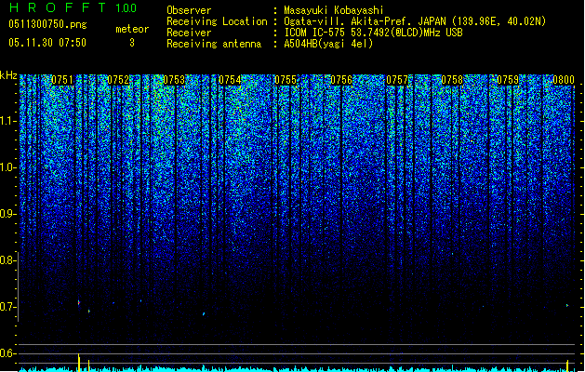This screenshot has height=372, width=585.
Task: Click the 0752 time marker
Action: click(x=118, y=80)
